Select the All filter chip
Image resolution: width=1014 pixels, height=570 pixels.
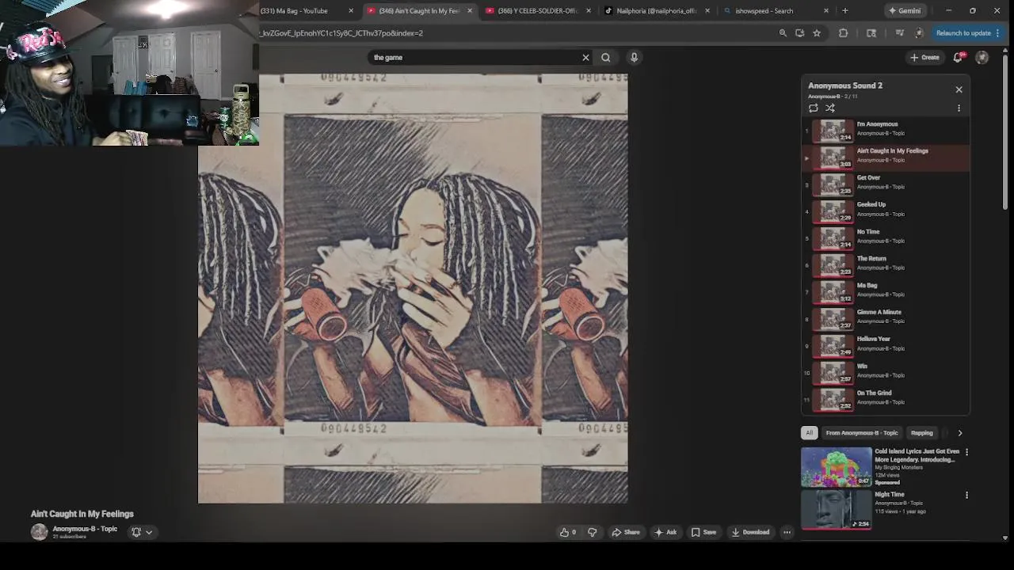(x=809, y=433)
